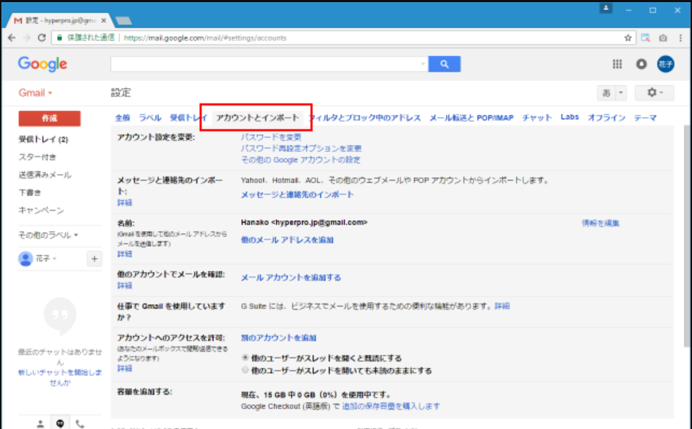
Task: Click パスワードを変更 link
Action: pos(271,137)
